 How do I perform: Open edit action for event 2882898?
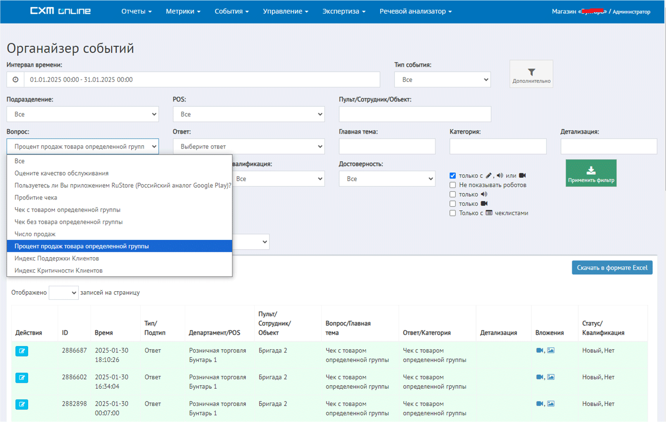22,405
